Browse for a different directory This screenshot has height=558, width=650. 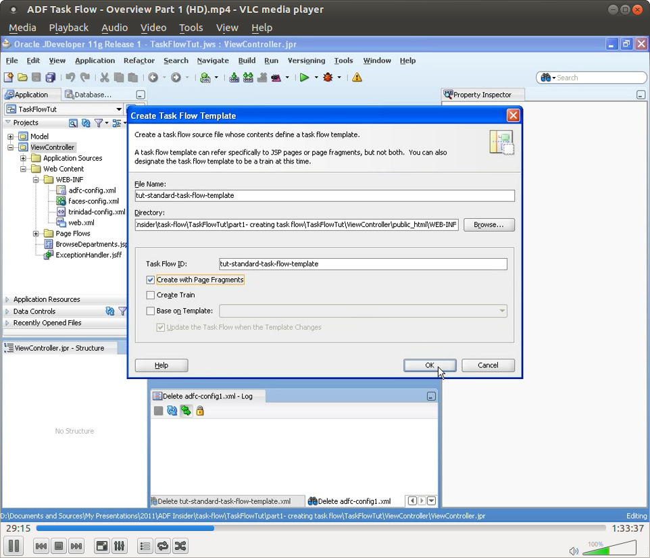pyautogui.click(x=489, y=224)
